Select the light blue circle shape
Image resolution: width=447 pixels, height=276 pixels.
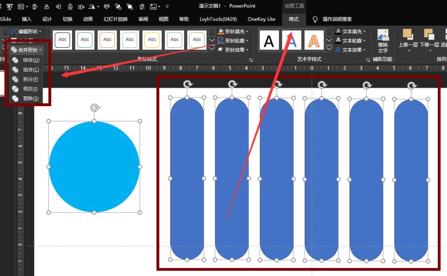point(94,167)
